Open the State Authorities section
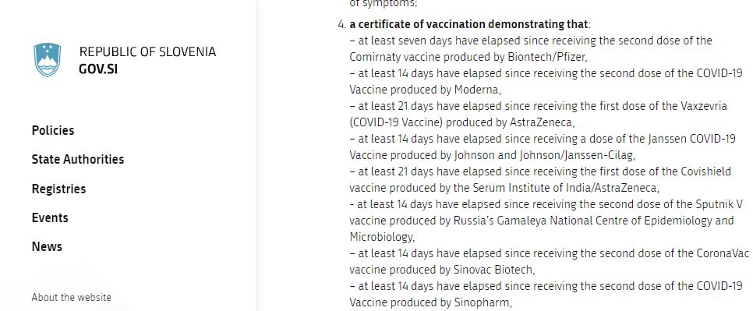 tap(78, 159)
